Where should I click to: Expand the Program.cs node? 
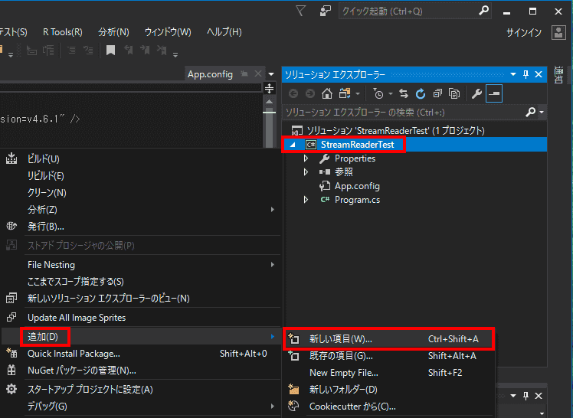click(x=306, y=200)
